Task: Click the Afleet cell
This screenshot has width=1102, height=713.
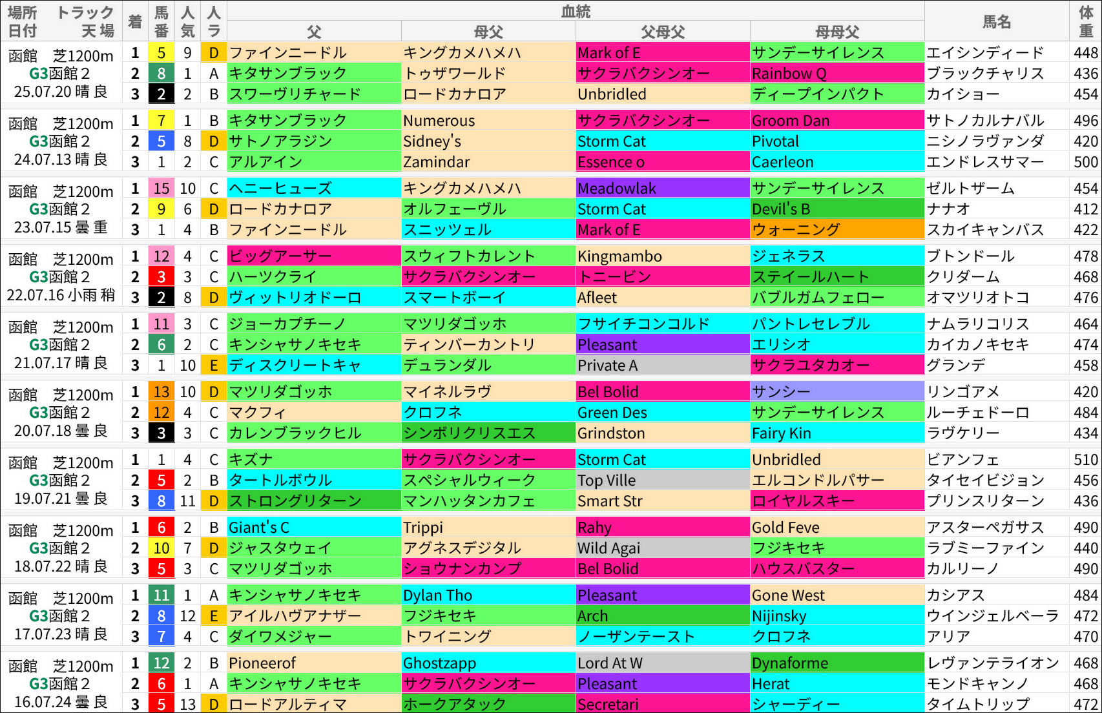Action: tap(663, 297)
